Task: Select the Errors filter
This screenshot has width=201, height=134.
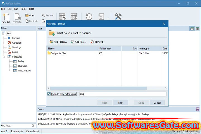Action: coord(15,52)
